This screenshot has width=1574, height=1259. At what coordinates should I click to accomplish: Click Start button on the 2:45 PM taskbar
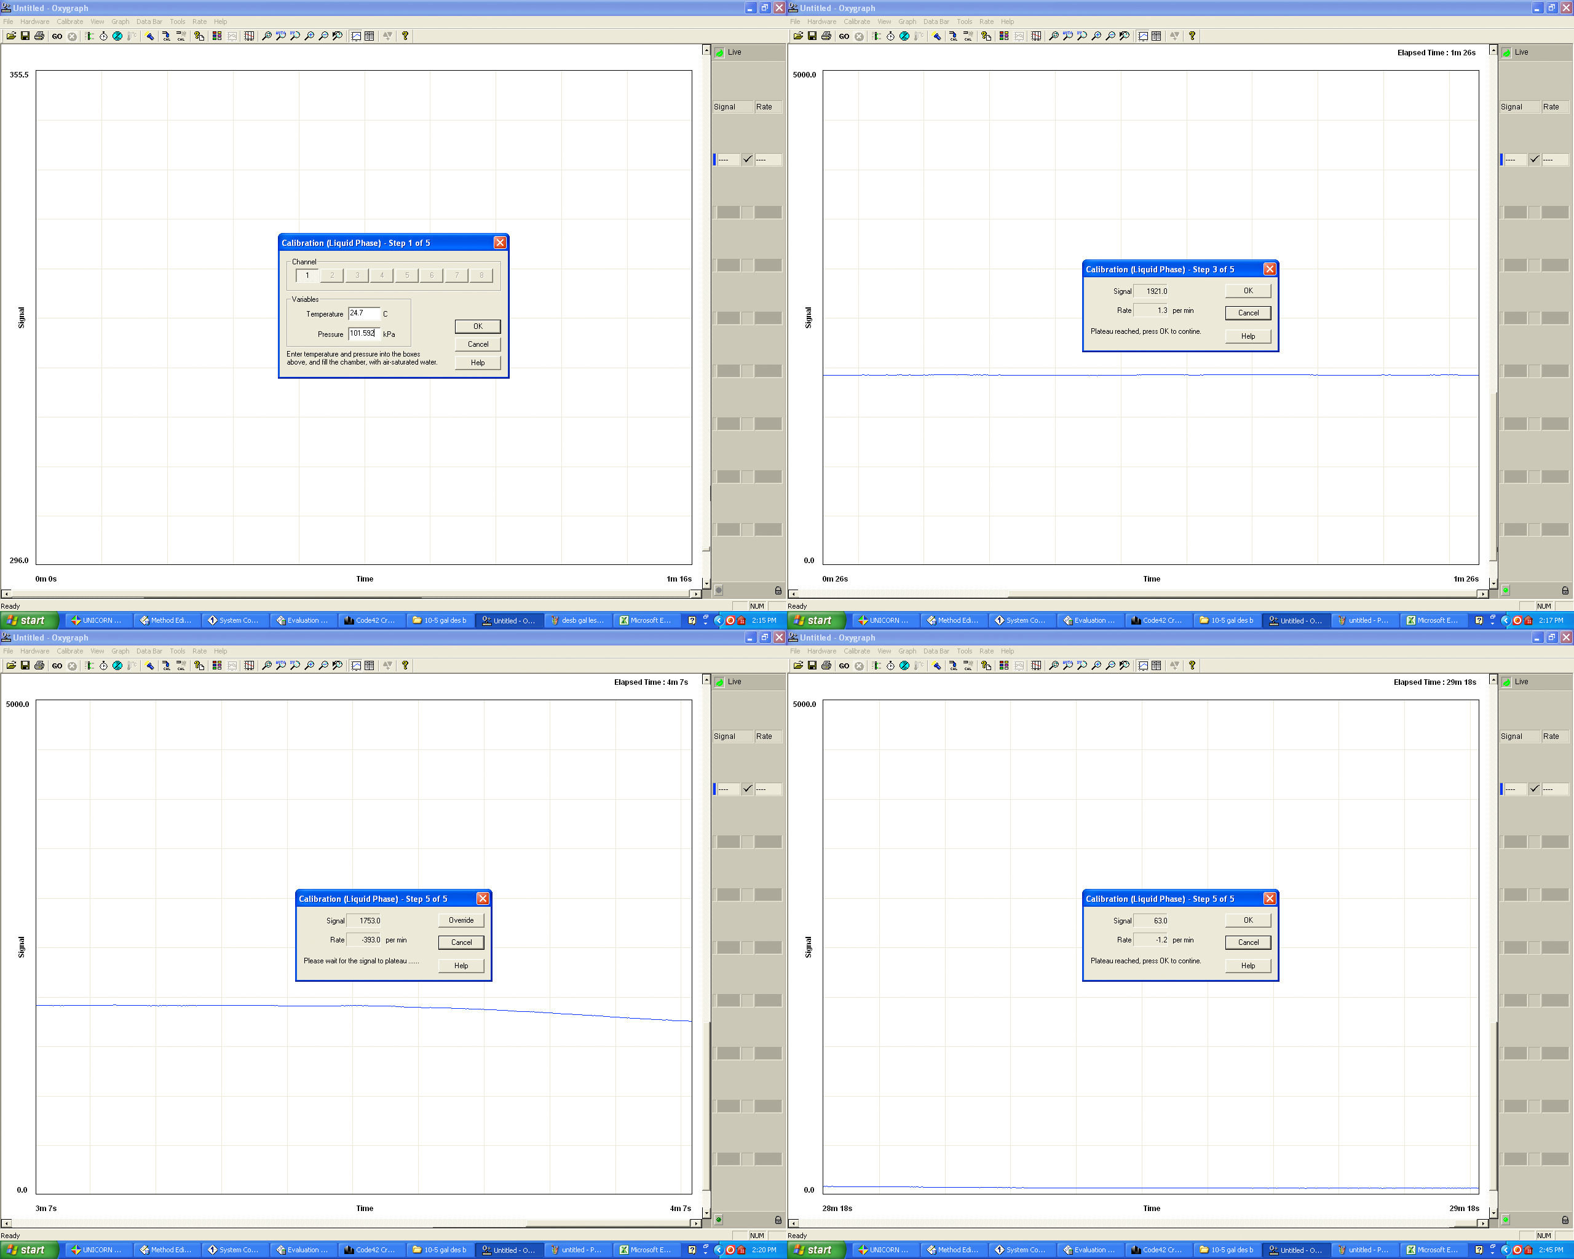pyautogui.click(x=816, y=1250)
